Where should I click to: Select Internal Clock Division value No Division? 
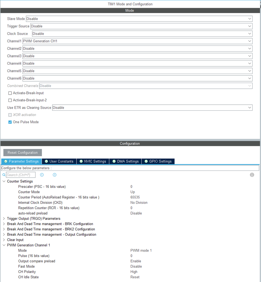pos(139,203)
